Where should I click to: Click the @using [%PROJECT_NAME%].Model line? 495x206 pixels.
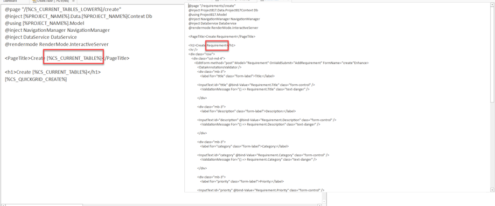coord(45,23)
